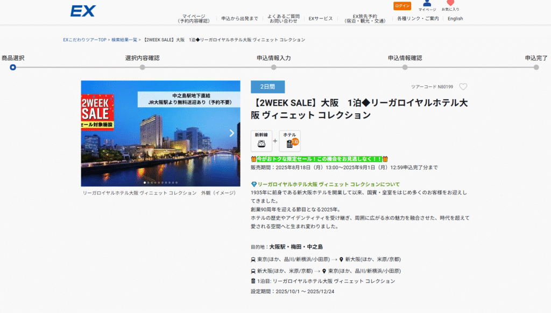Screen dimensions: 551x313
Task: Click the 商品選択 progress step marker
Action: coord(13,67)
